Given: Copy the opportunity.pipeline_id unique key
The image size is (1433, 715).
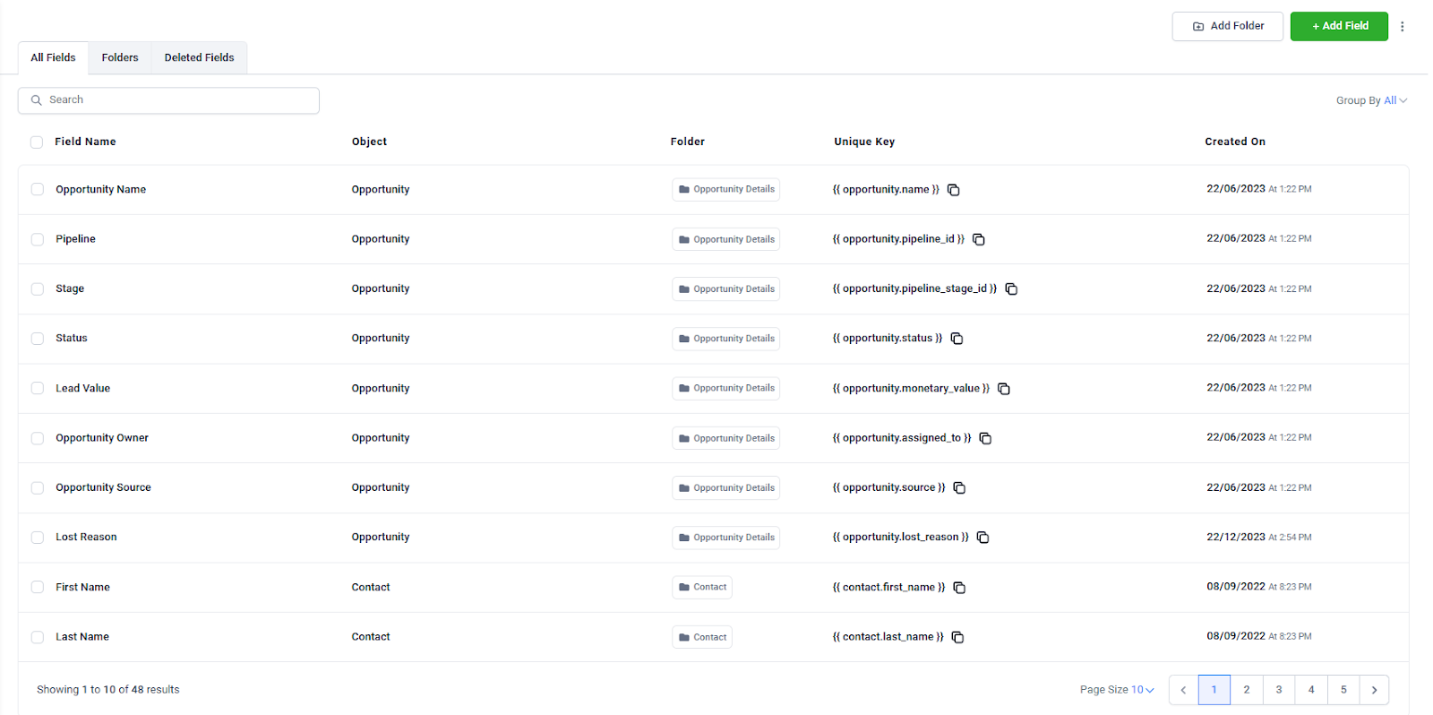Looking at the screenshot, I should [x=979, y=239].
